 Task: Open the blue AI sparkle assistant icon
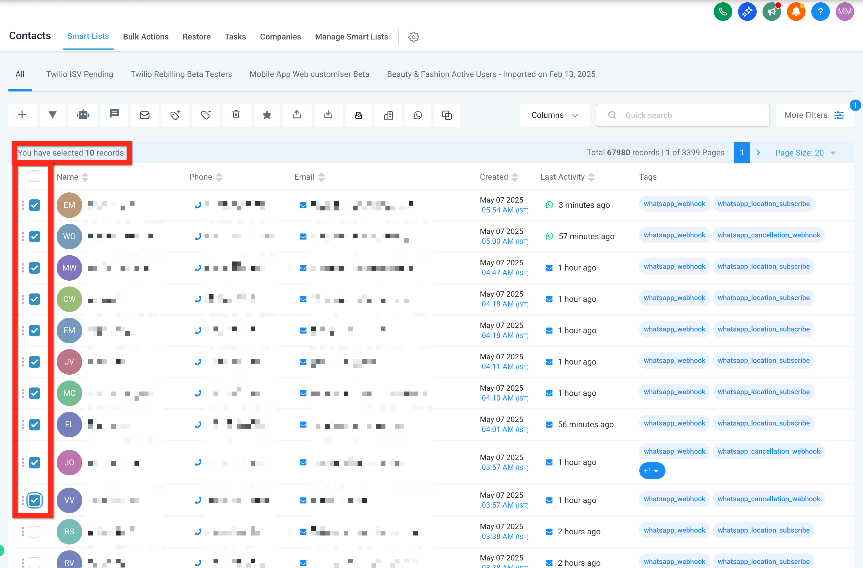pos(747,12)
